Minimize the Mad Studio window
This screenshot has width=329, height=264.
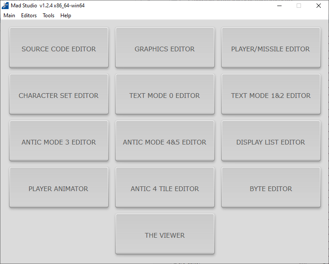pos(279,6)
